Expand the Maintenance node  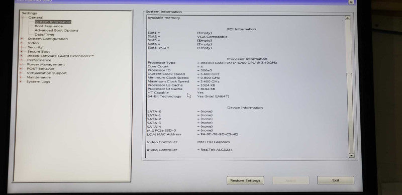(x=21, y=77)
